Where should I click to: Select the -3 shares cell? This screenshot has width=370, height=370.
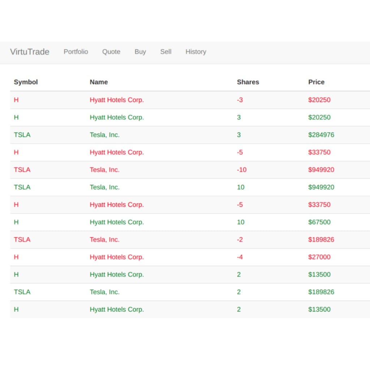[x=240, y=100]
